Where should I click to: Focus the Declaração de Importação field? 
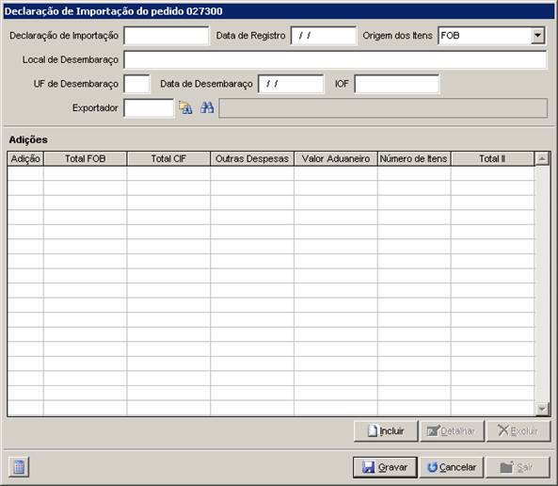(167, 36)
